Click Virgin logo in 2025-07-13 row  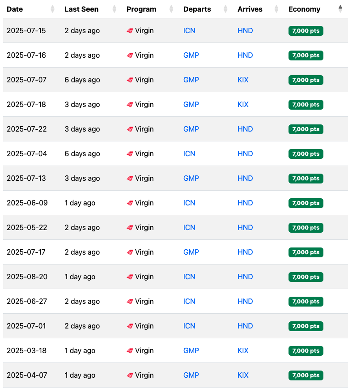pos(130,179)
